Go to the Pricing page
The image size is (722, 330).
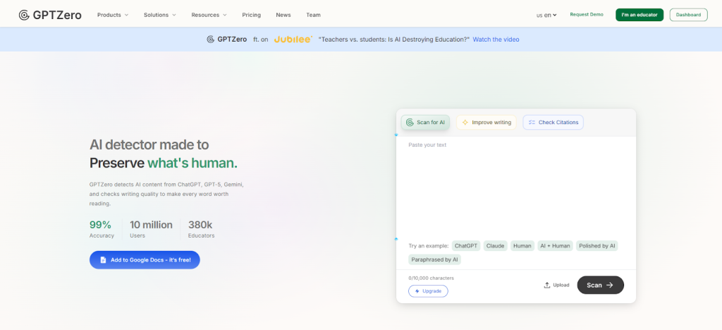tap(252, 15)
